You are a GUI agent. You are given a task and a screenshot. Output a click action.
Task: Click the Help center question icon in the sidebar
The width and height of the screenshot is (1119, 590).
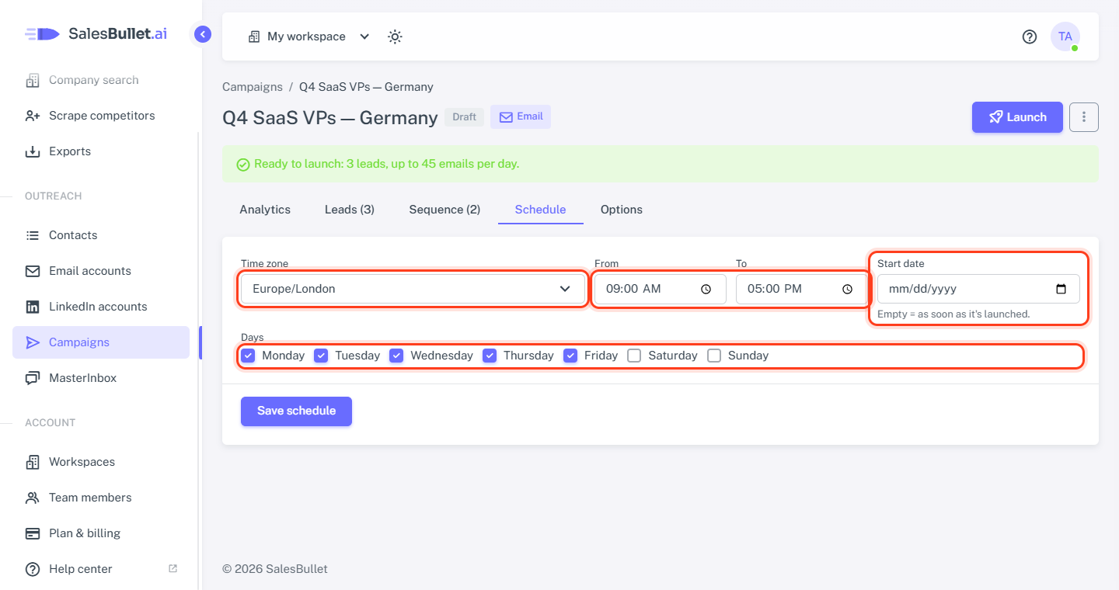[33, 569]
